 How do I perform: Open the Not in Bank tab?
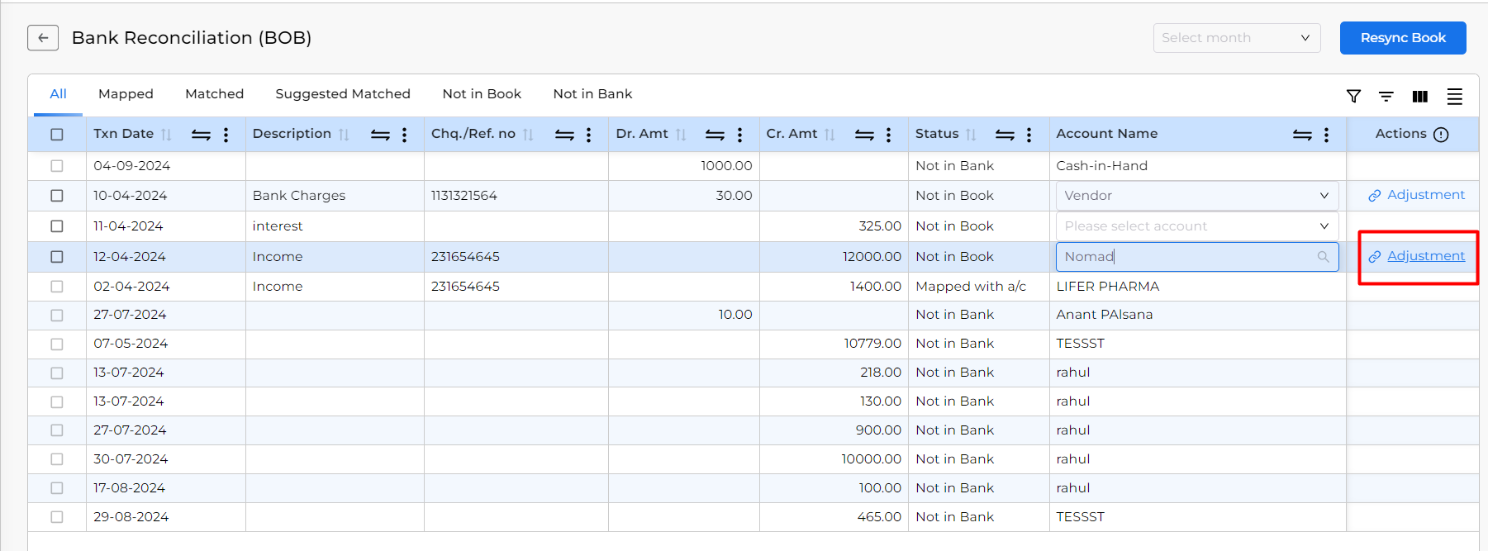[x=592, y=94]
